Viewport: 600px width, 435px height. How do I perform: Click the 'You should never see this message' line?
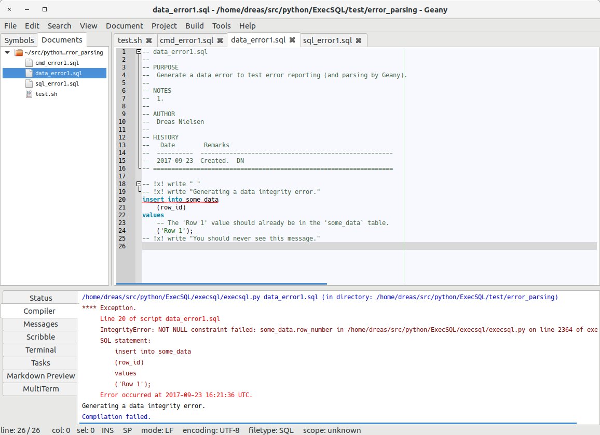click(231, 238)
